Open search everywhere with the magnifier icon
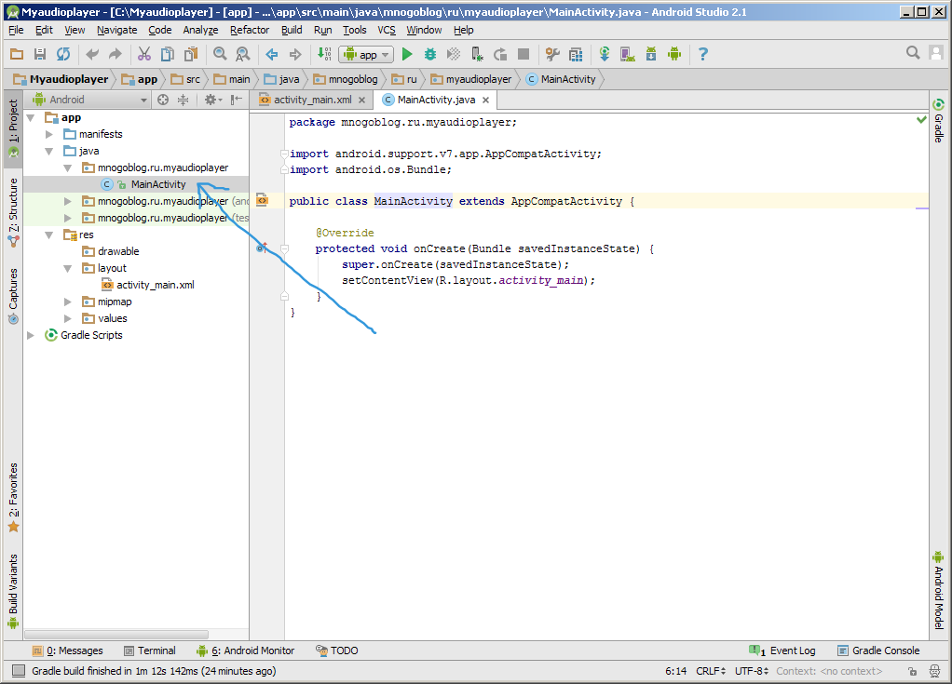The width and height of the screenshot is (952, 684). [913, 53]
